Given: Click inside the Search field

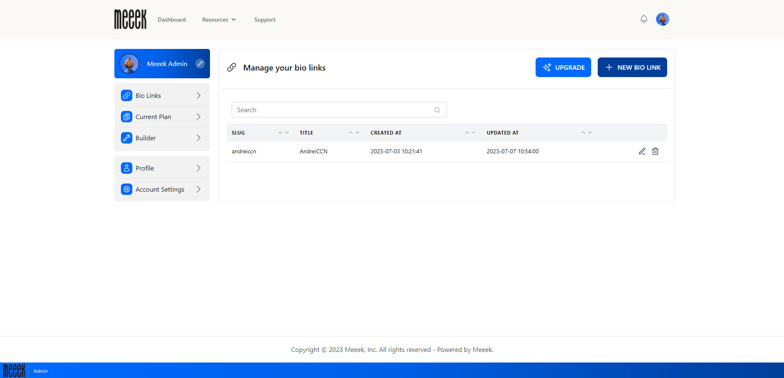Looking at the screenshot, I should tap(327, 110).
